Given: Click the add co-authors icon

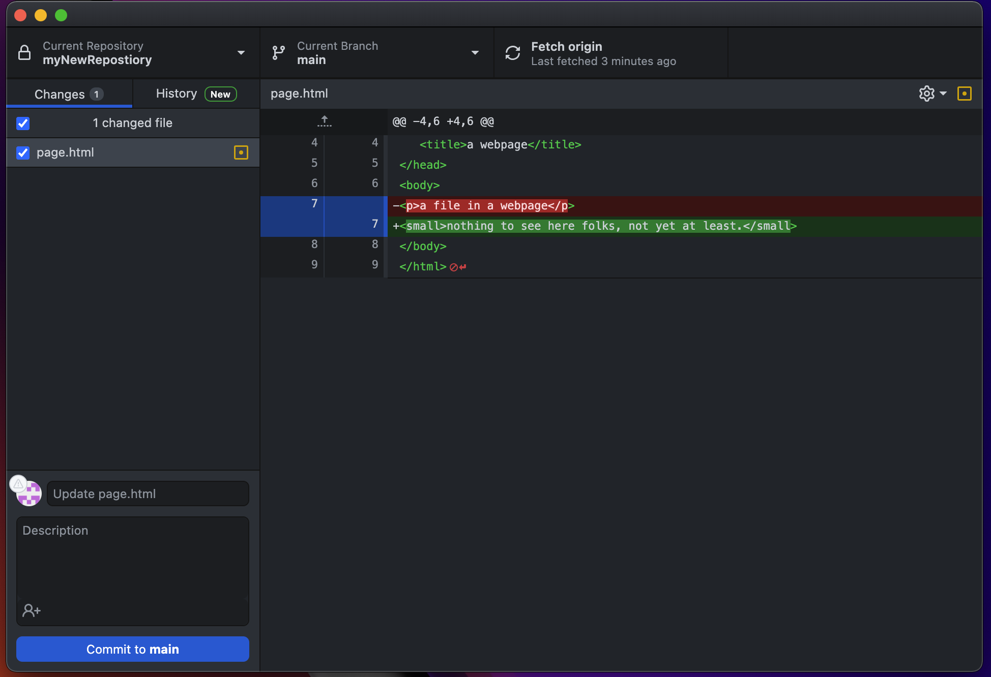Looking at the screenshot, I should point(32,610).
